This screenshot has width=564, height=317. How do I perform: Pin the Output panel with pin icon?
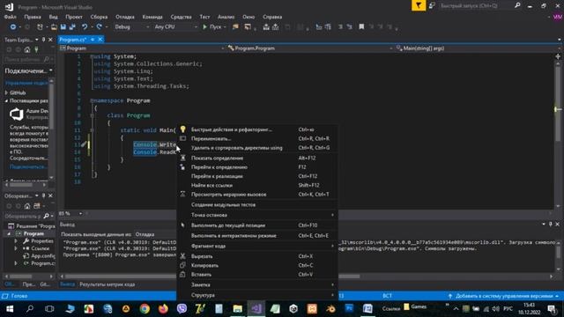coord(550,225)
